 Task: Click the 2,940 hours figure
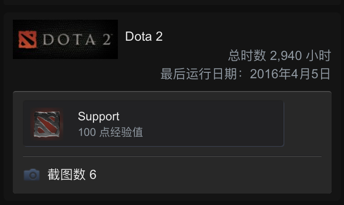[286, 56]
